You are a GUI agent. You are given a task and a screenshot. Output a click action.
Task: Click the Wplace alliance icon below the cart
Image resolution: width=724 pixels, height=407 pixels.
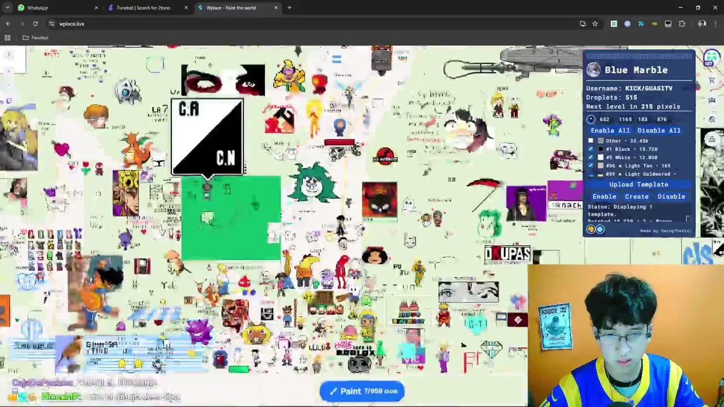coord(712,100)
